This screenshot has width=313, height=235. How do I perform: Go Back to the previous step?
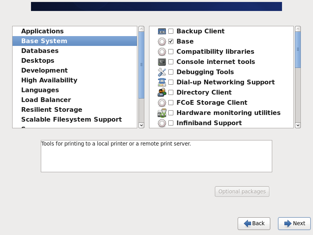[x=254, y=223]
